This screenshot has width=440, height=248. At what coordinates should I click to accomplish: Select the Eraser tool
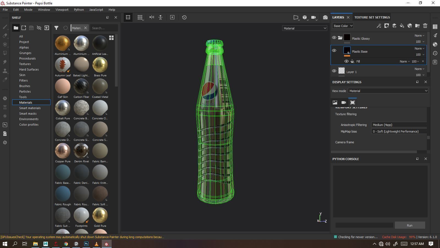pos(5,36)
